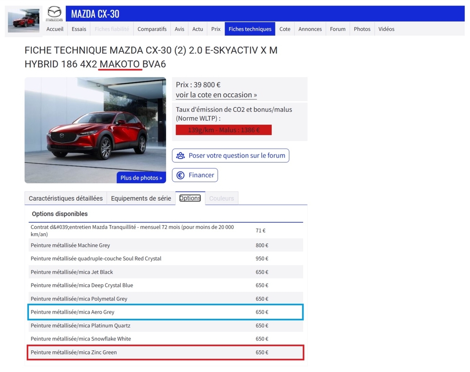Click the 'Snowflake White' paint row
This screenshot has height=372, width=470.
click(166, 339)
